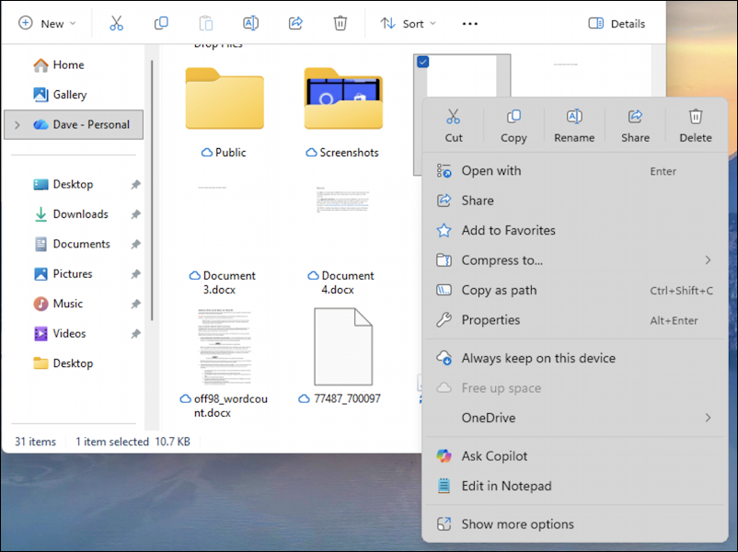738x552 pixels.
Task: Click the Copy icon in context menu
Action: tap(513, 118)
